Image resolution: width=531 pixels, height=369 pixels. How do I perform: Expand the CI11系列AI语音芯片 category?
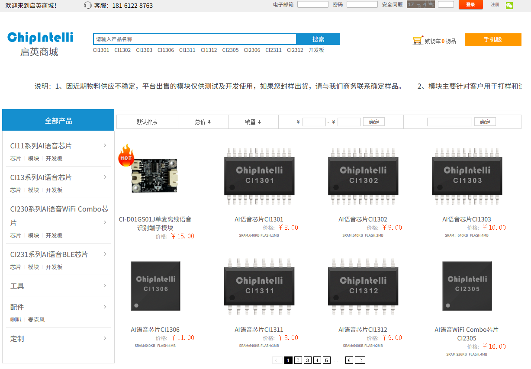pyautogui.click(x=105, y=146)
